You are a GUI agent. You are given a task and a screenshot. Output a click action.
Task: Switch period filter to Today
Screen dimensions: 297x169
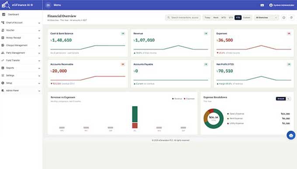(x=207, y=18)
